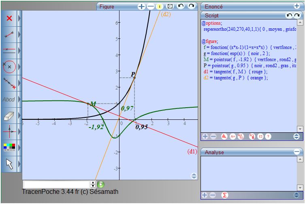
Task: Select the point creation tool (red cross)
Action: 9,19
